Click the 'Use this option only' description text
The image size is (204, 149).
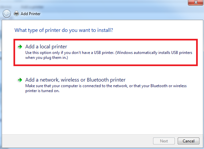109,55
